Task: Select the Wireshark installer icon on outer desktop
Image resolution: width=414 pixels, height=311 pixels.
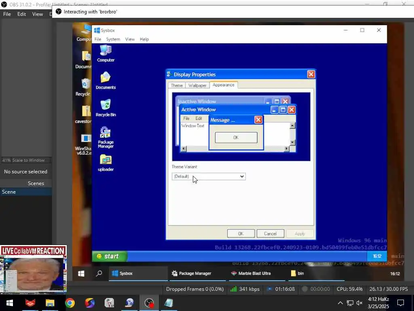Action: click(83, 144)
